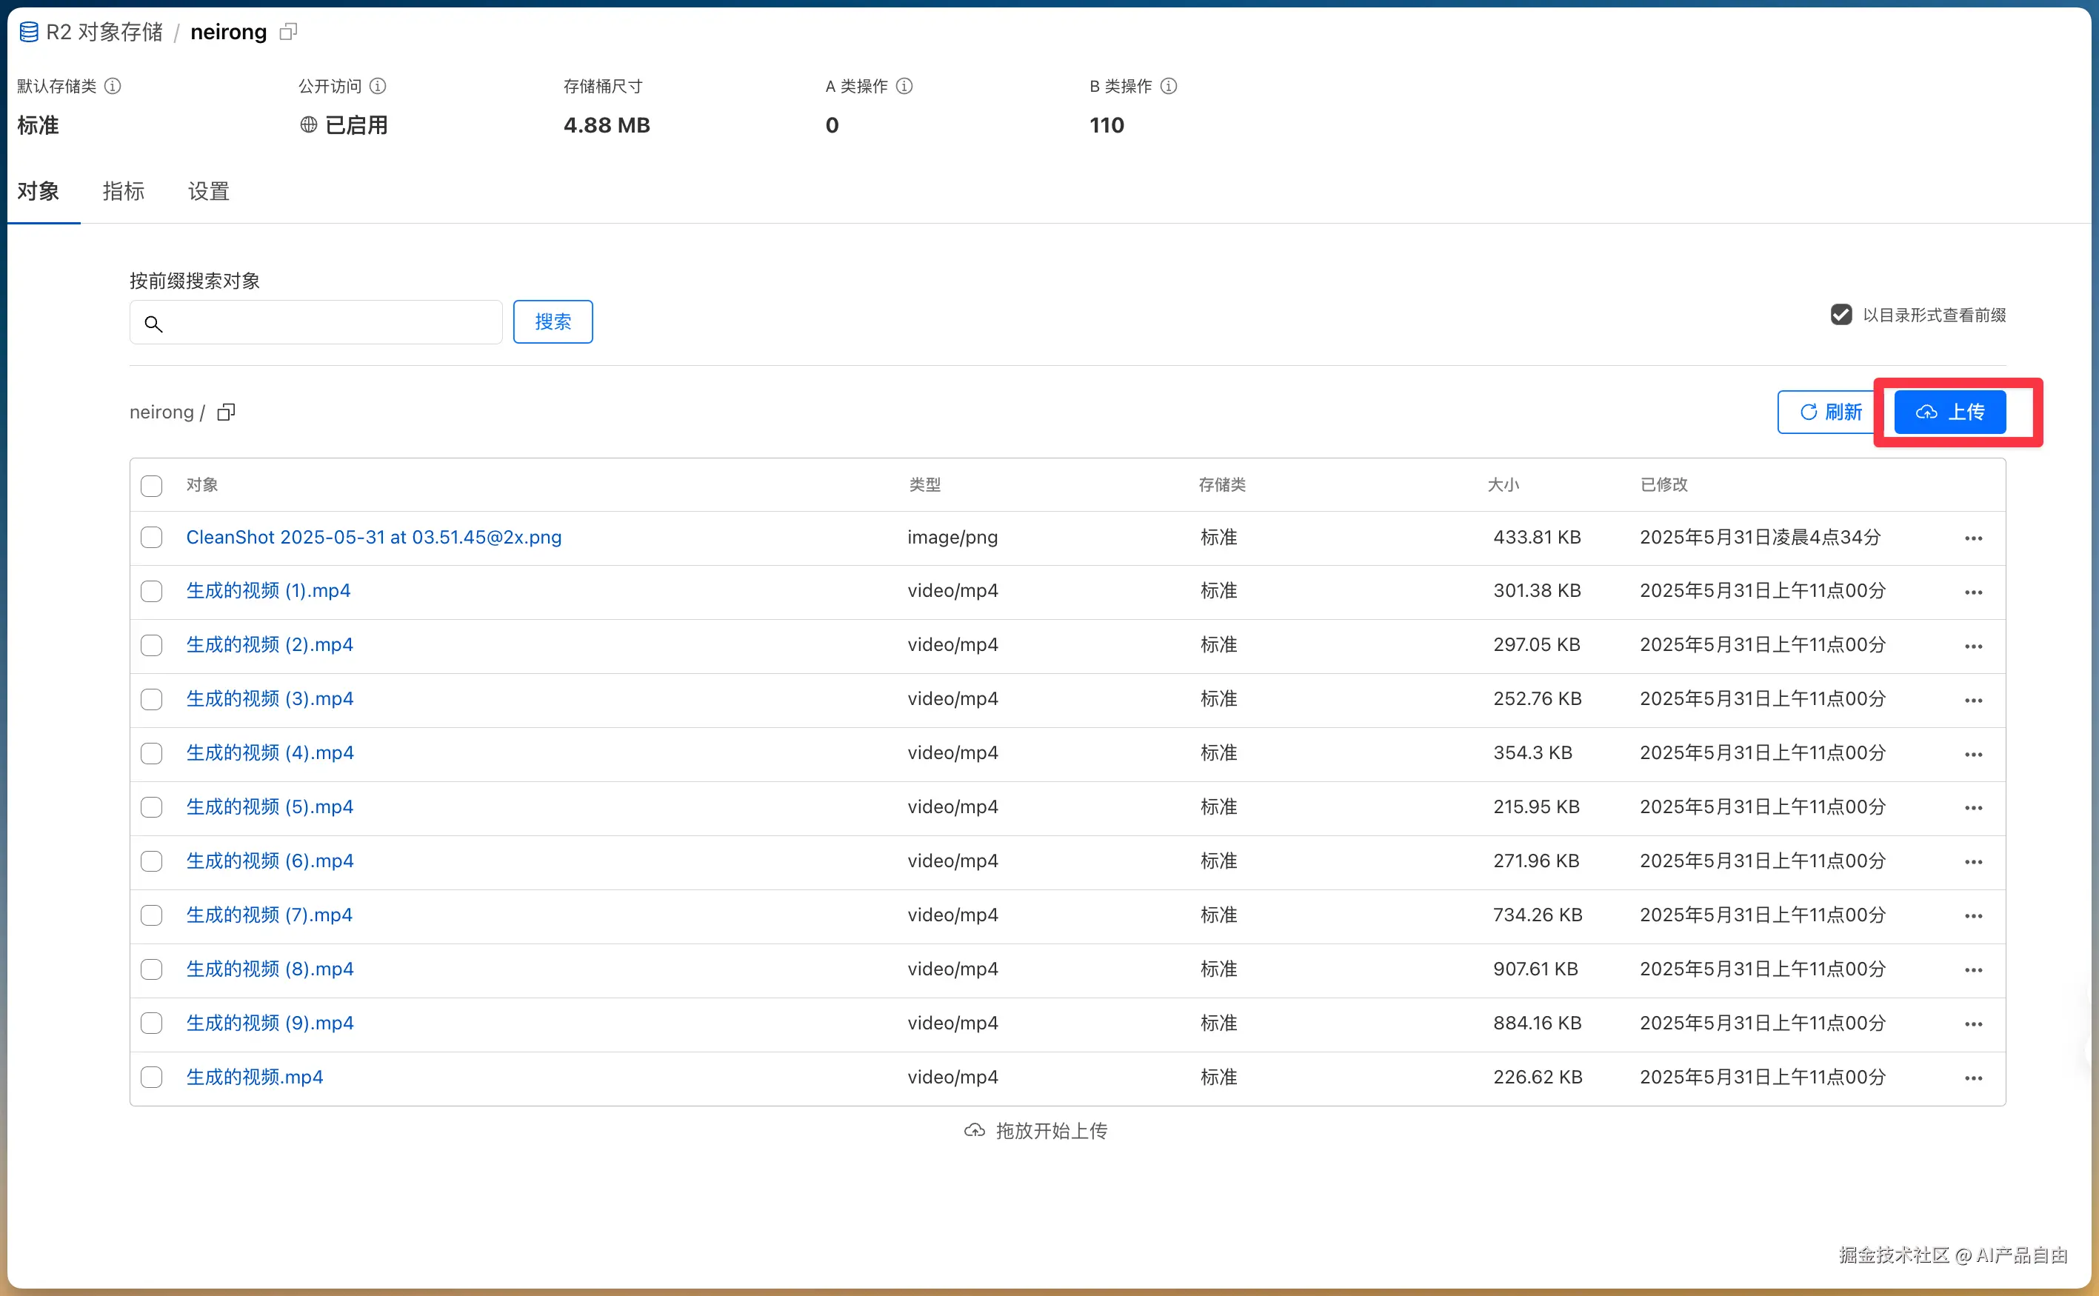Image resolution: width=2099 pixels, height=1296 pixels.
Task: Select checkbox for 生成的视频 (3).mp4
Action: point(152,699)
